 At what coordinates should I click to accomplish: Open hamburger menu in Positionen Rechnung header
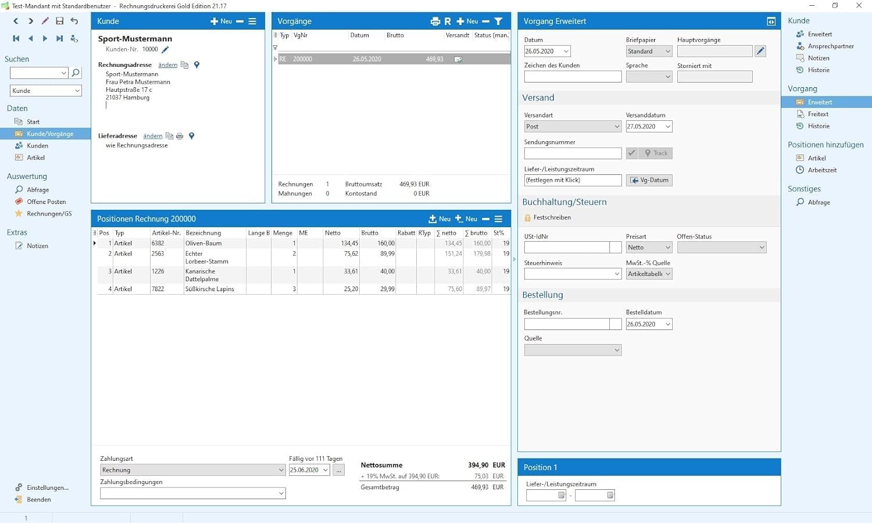[498, 219]
